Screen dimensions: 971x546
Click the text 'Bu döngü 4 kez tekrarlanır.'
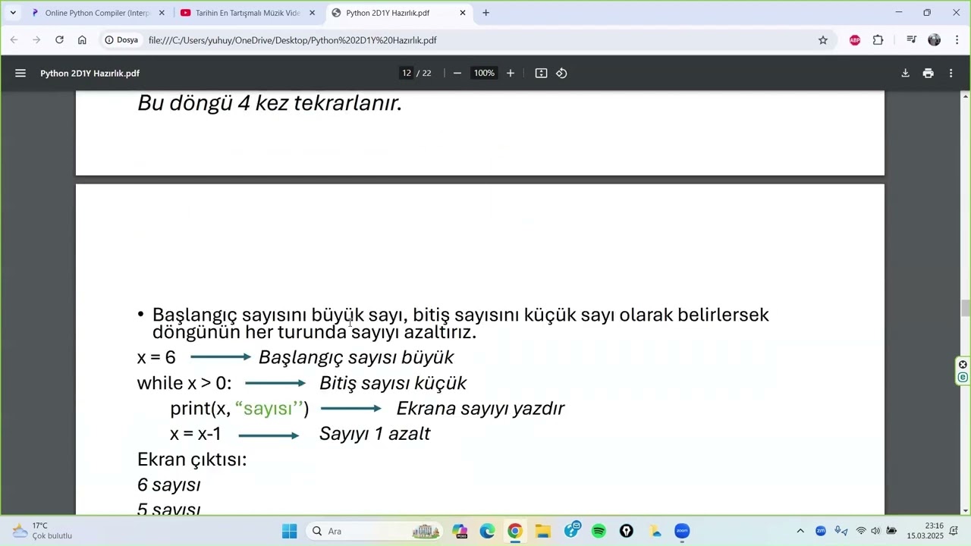[269, 103]
